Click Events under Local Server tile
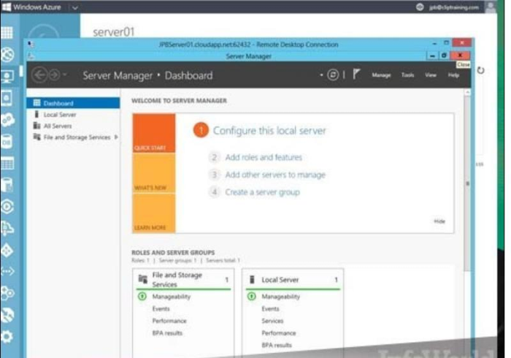Image resolution: width=511 pixels, height=358 pixels. tap(270, 309)
